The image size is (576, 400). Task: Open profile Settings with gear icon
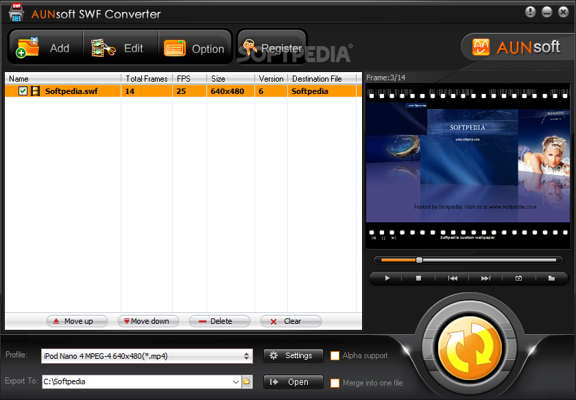[x=293, y=355]
